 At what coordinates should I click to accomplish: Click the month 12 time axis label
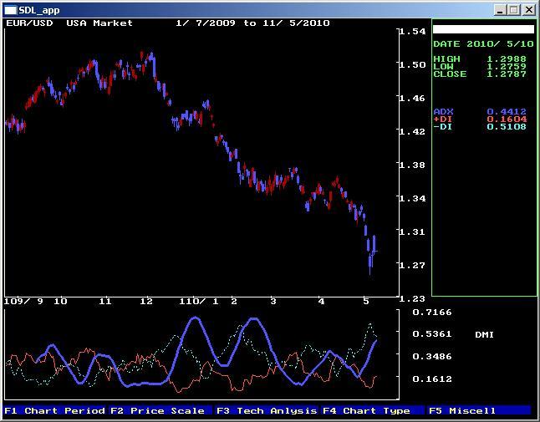[146, 302]
